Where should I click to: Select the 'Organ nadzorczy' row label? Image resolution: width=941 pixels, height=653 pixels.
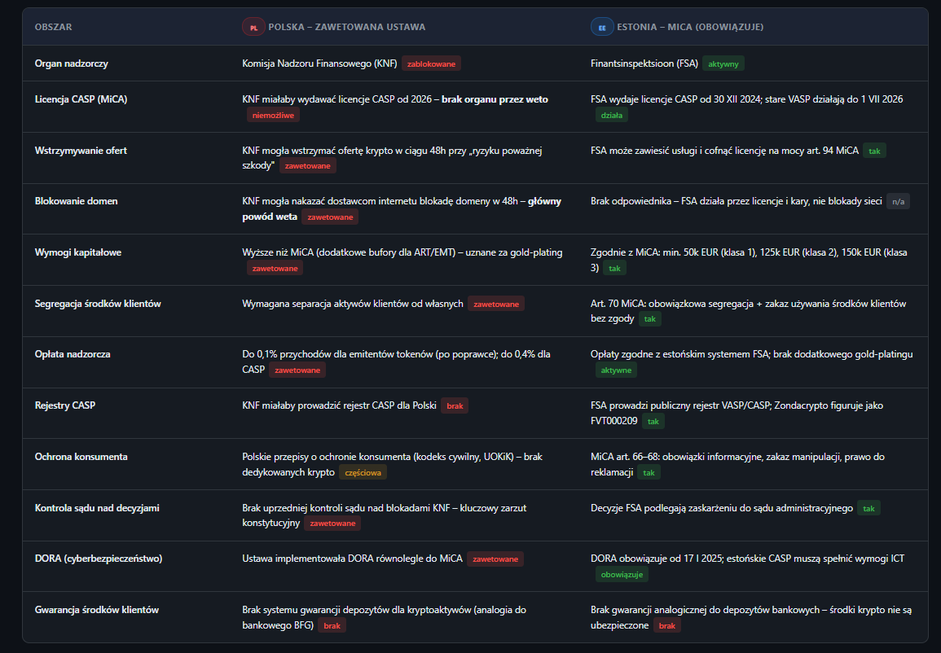click(72, 64)
